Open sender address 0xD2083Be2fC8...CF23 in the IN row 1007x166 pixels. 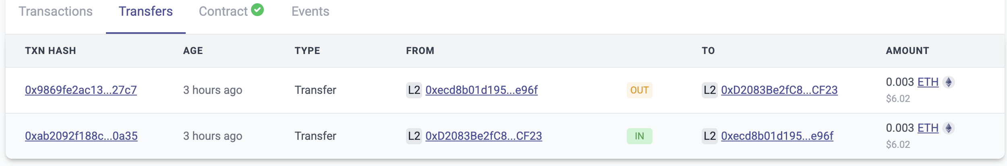483,136
